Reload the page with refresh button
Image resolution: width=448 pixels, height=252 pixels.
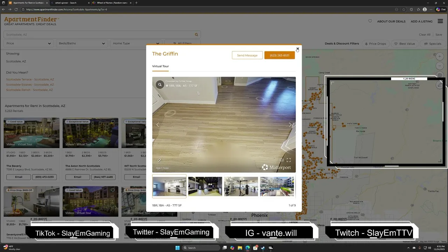coord(16,9)
